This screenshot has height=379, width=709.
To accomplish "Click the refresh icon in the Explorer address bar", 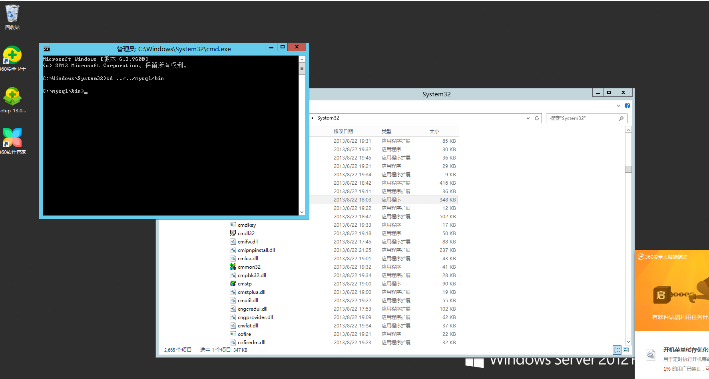I will coord(537,118).
